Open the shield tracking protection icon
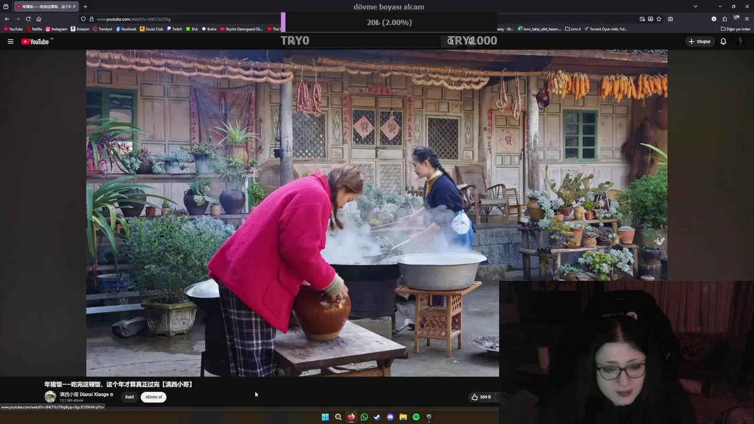This screenshot has height=424, width=754. coord(83,19)
